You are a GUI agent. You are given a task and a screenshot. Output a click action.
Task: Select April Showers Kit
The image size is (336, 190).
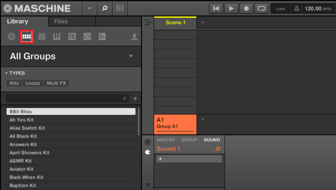71,153
